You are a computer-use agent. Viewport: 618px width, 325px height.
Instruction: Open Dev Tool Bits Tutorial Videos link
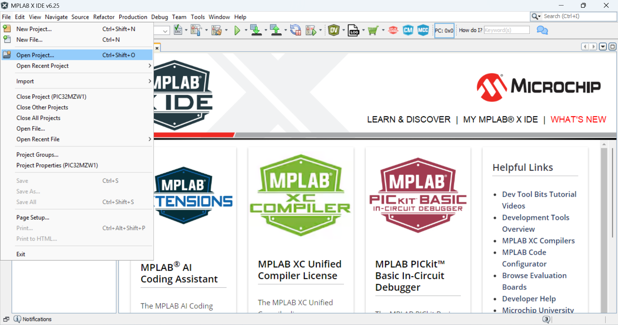pos(539,200)
